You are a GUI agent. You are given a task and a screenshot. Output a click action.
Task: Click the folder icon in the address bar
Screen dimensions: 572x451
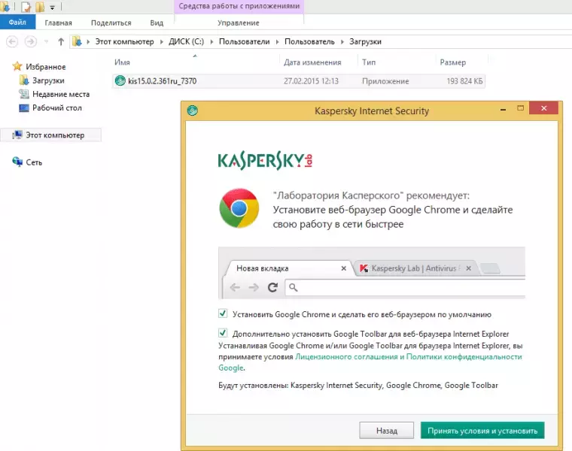coord(77,41)
